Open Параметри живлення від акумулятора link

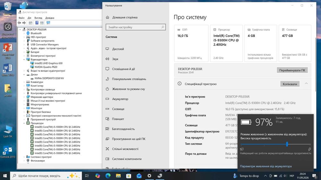pyautogui.click(x=266, y=166)
